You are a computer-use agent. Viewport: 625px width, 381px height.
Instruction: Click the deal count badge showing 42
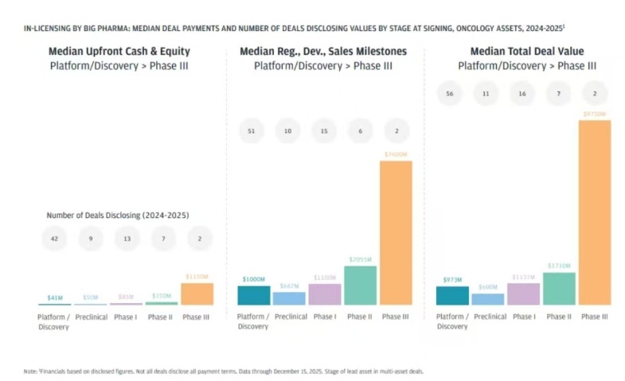click(54, 238)
